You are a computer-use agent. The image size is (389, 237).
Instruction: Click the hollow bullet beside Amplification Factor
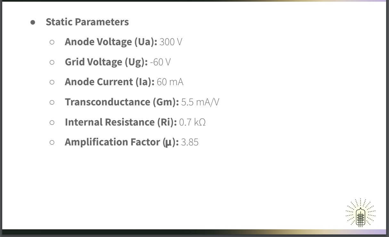(52, 142)
